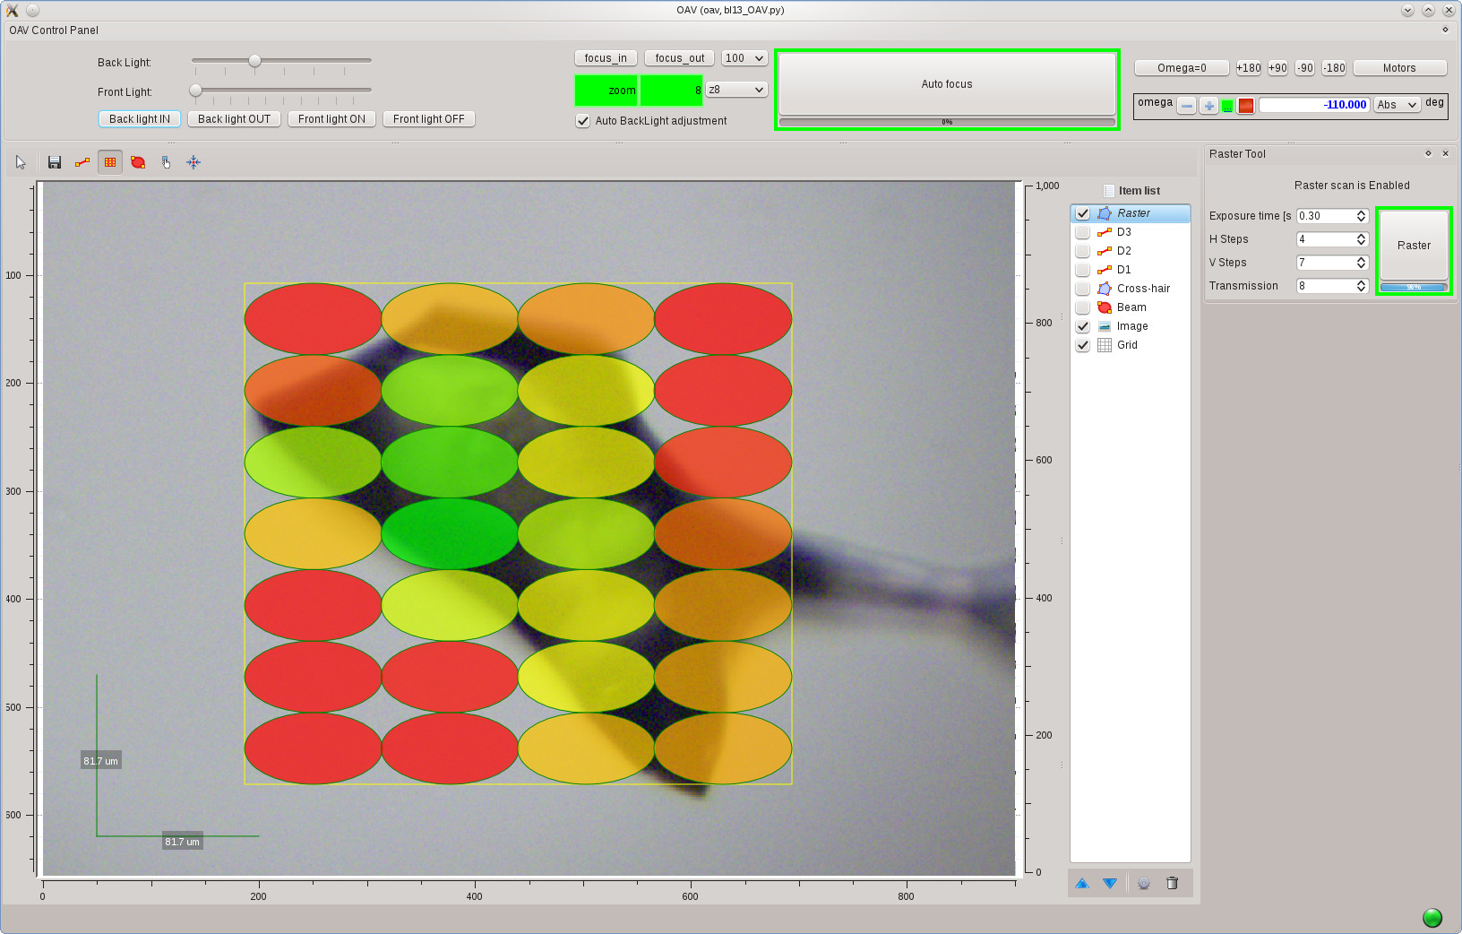1462x934 pixels.
Task: Select the D2 item in the list
Action: coord(1124,251)
